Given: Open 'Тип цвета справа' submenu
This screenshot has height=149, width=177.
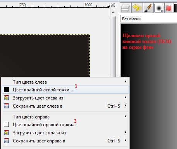Looking at the screenshot, I should [65, 117].
